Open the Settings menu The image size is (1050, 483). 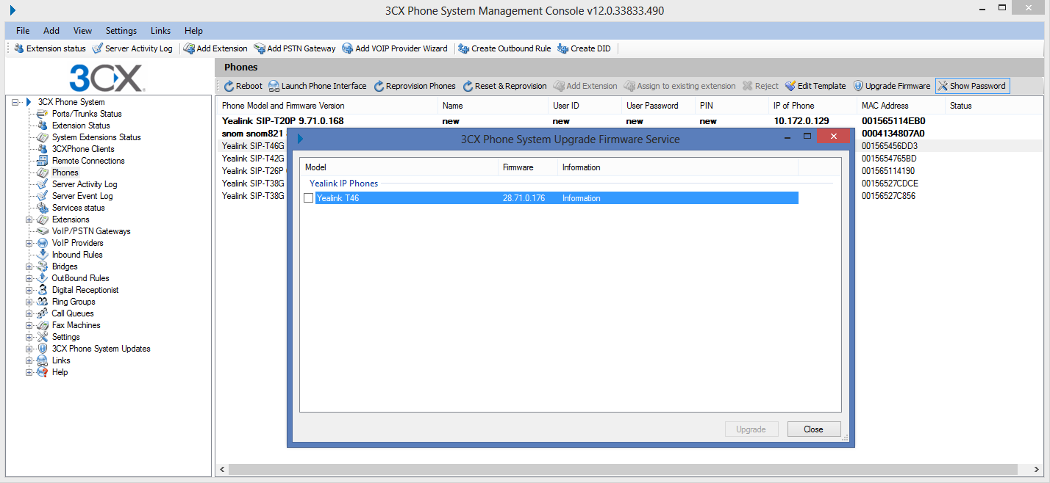121,31
